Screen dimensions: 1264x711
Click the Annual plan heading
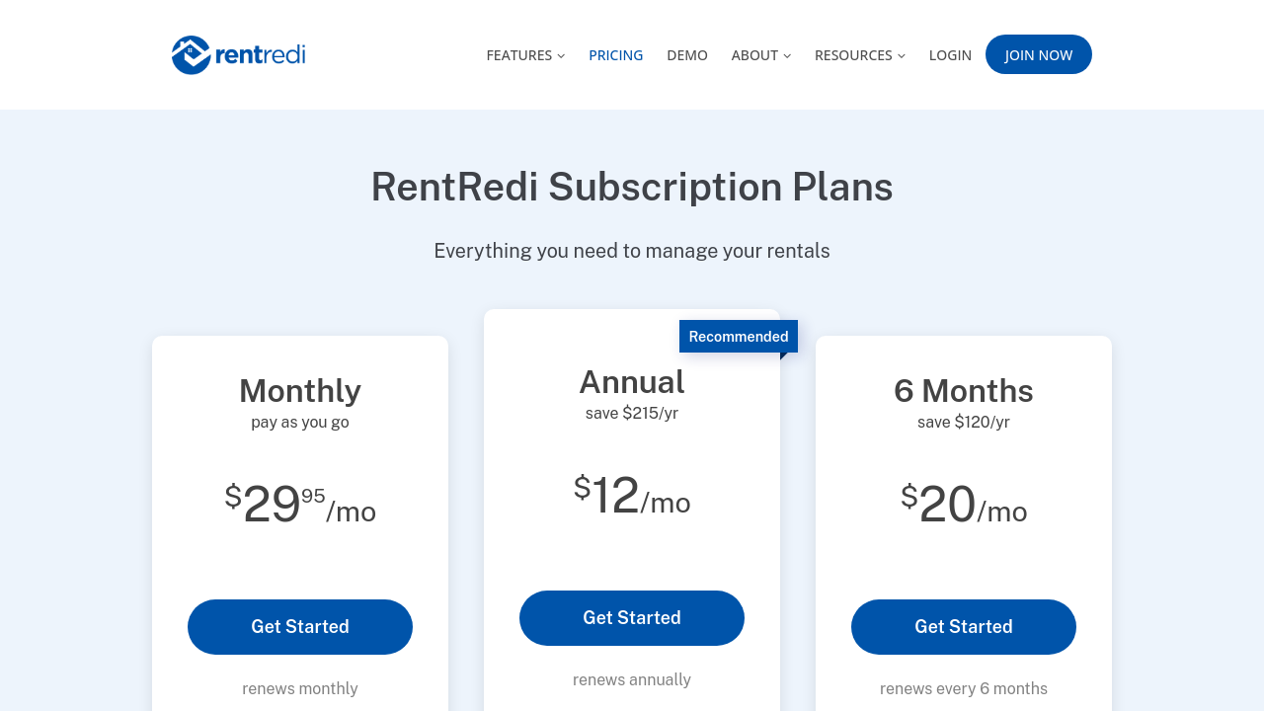pos(632,382)
